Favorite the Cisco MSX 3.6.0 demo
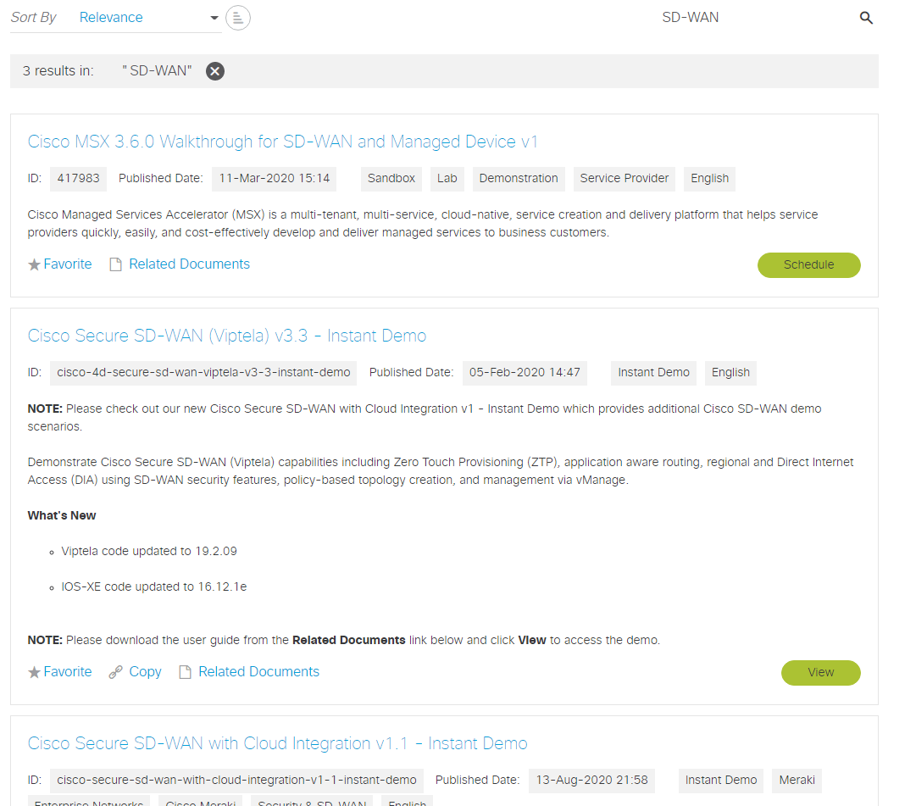916x806 pixels. (x=60, y=264)
